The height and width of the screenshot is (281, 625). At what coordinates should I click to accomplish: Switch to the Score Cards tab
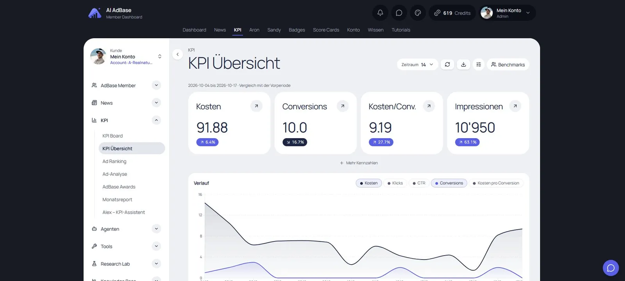(x=326, y=30)
